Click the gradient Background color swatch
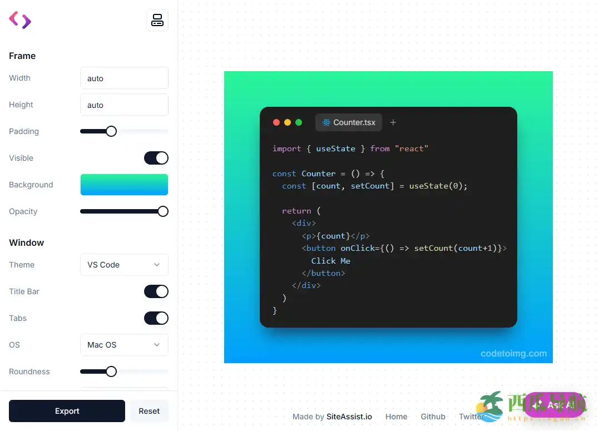 (124, 185)
